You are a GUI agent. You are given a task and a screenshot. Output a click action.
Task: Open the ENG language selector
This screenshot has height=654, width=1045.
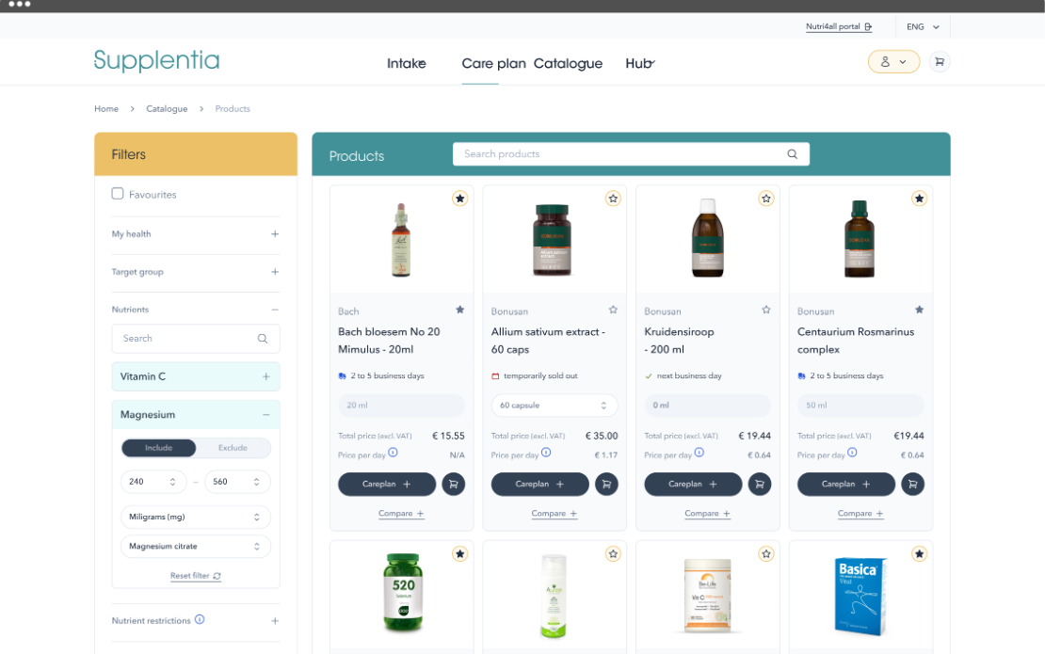coord(923,26)
